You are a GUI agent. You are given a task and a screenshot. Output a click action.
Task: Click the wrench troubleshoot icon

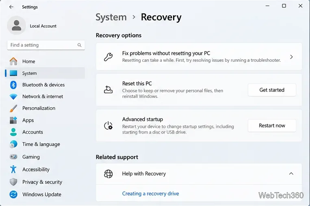pos(108,57)
